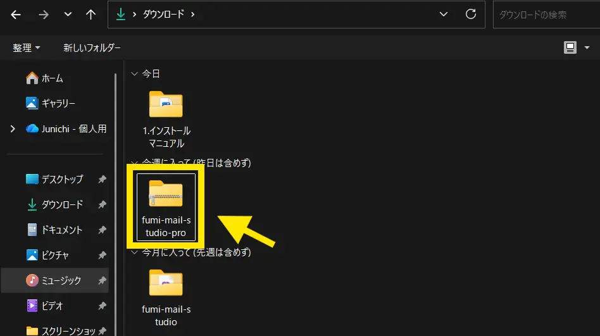
Task: Open the address bar history dropdown
Action: (444, 14)
